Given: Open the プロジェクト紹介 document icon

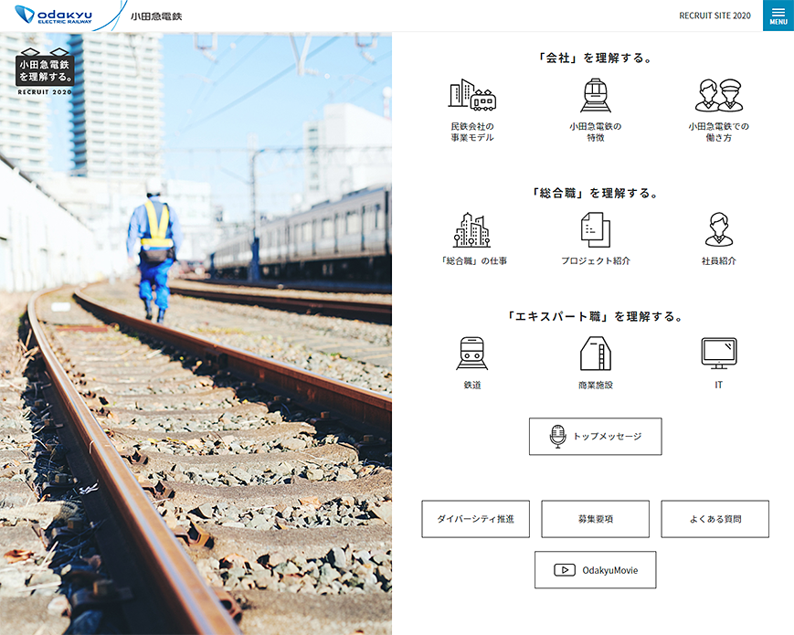Looking at the screenshot, I should tap(595, 230).
